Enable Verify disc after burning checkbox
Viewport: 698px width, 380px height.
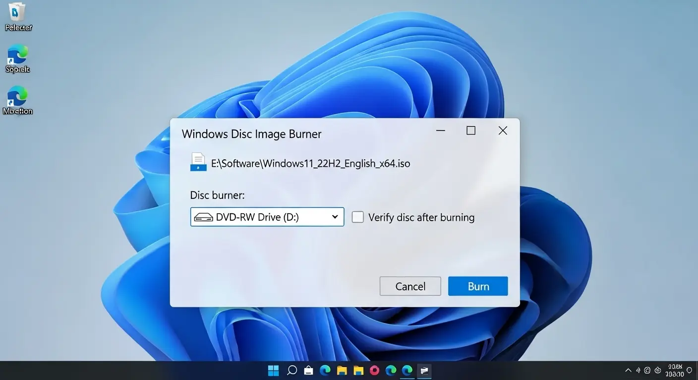[357, 217]
